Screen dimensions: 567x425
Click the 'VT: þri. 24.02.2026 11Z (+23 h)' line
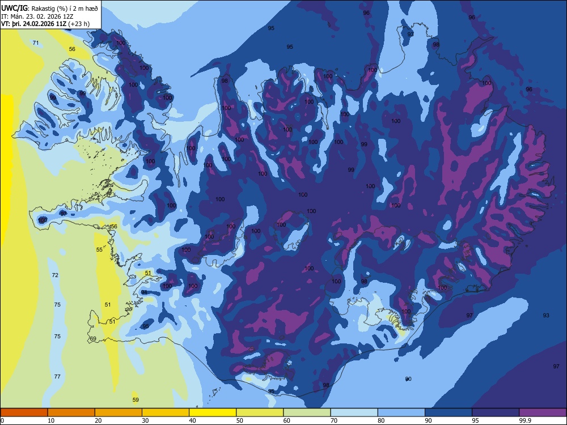click(45, 24)
